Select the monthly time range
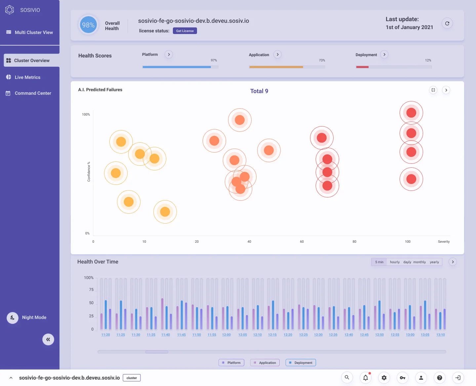 [419, 262]
